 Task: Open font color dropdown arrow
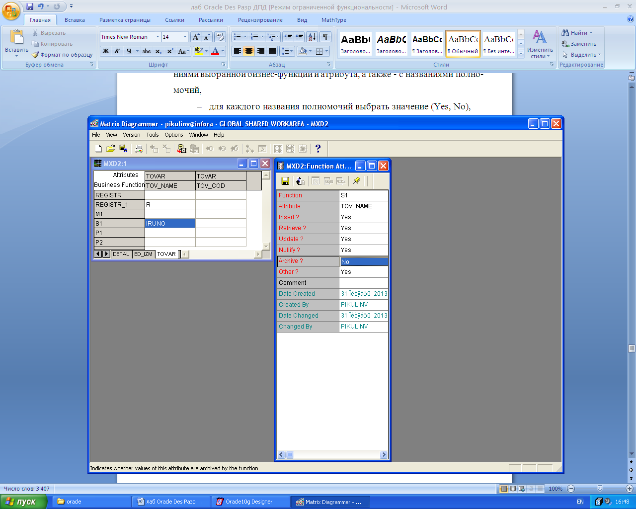coord(223,51)
